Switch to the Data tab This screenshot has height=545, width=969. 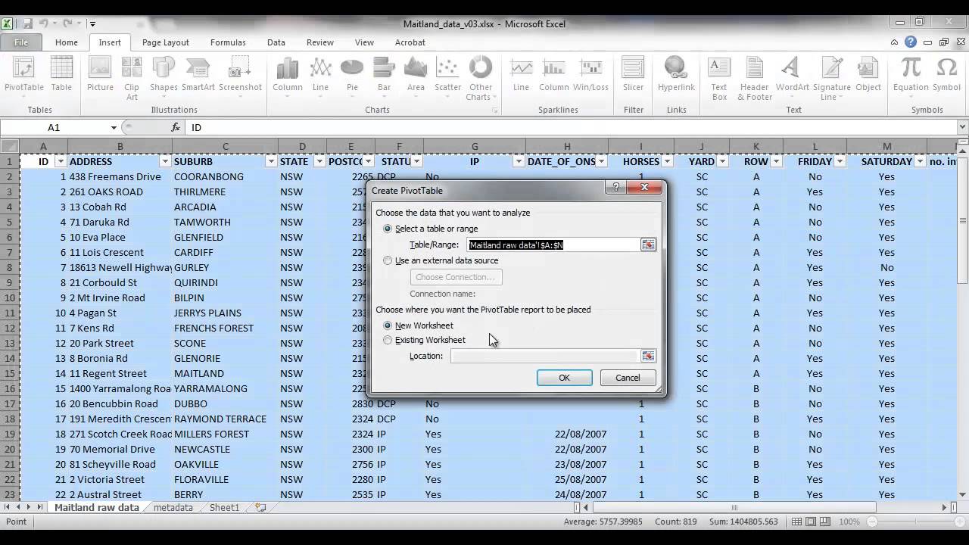[276, 42]
